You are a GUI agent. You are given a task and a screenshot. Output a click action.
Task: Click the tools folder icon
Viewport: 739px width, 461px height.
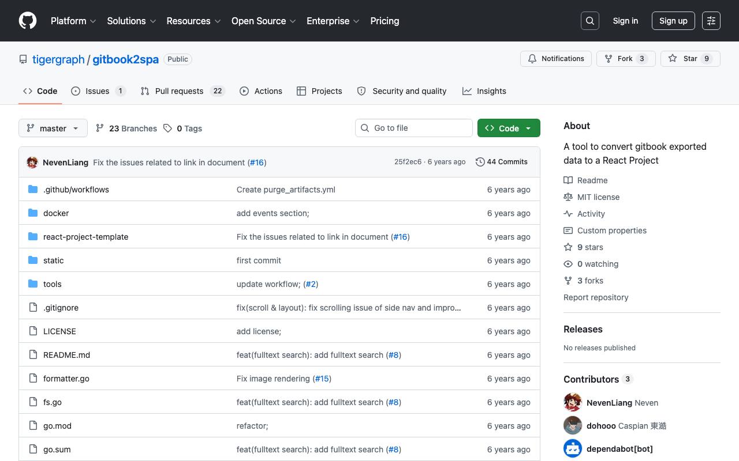[33, 284]
